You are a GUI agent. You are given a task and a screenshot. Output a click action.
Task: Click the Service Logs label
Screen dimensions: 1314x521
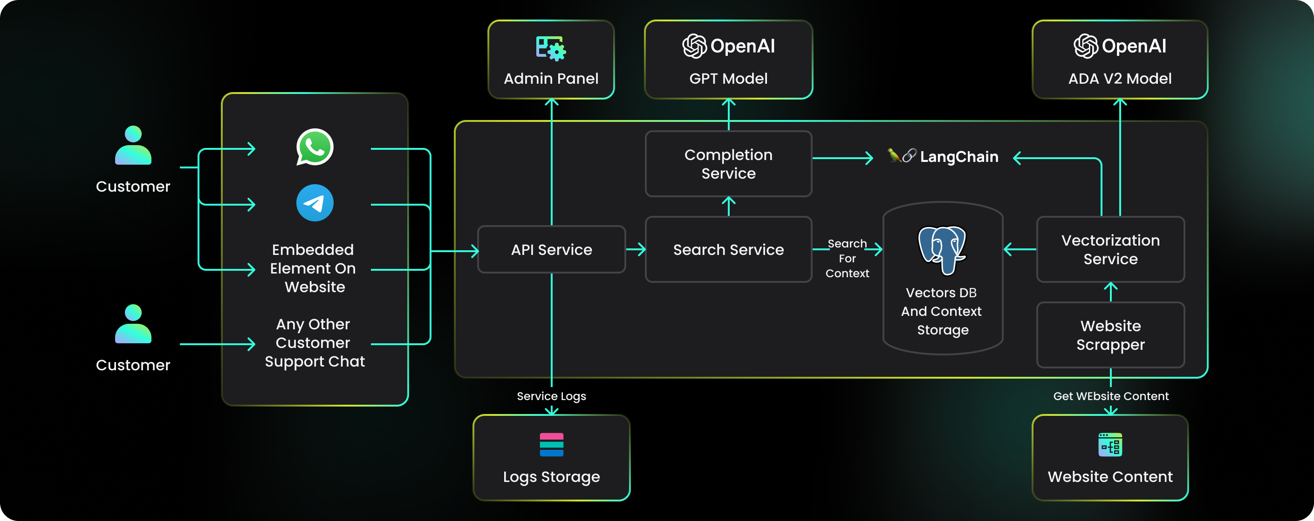pyautogui.click(x=551, y=396)
